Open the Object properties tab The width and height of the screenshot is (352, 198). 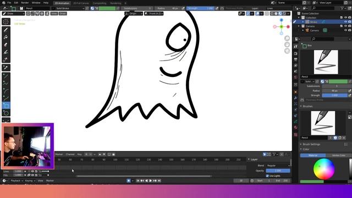coord(296,92)
